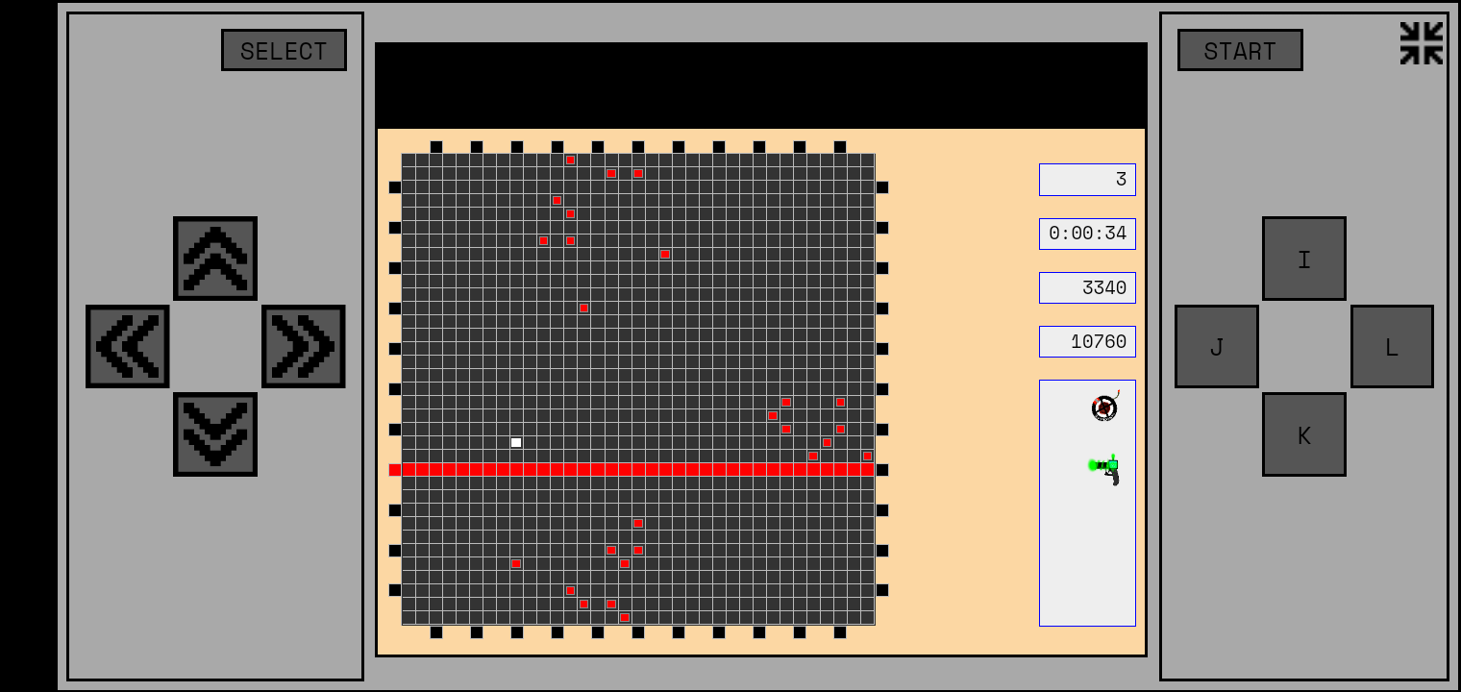Viewport: 1461px width, 692px height.
Task: Click the red marker at laser's left edge
Action: click(x=395, y=470)
